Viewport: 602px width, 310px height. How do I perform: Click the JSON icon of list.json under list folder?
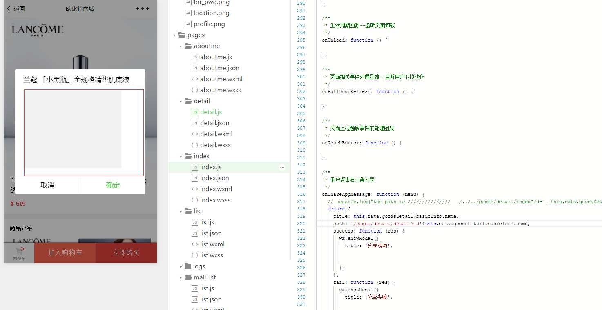[x=195, y=233]
